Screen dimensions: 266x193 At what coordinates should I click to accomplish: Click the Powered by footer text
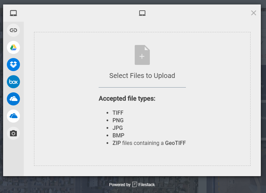[120, 185]
